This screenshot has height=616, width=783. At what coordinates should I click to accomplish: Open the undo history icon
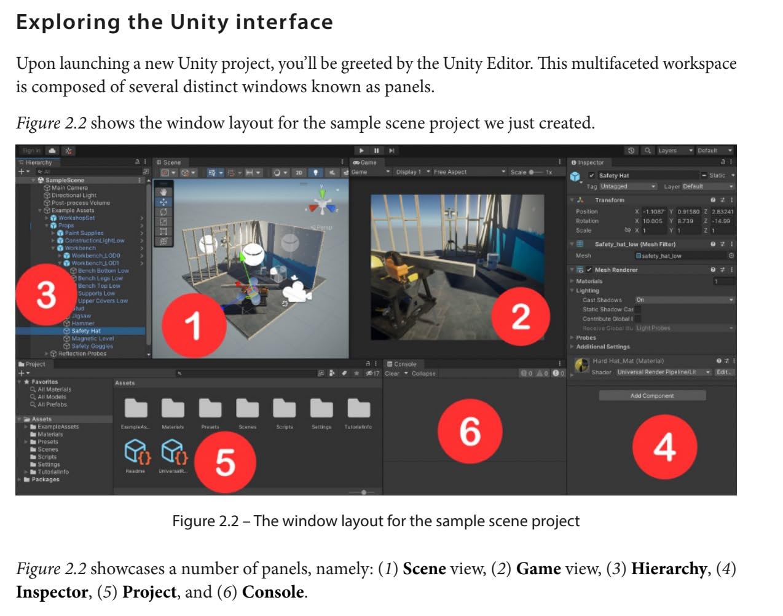coord(632,151)
